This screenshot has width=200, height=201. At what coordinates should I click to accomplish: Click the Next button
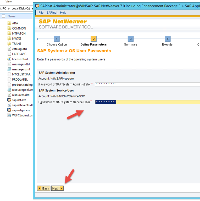click(57, 188)
